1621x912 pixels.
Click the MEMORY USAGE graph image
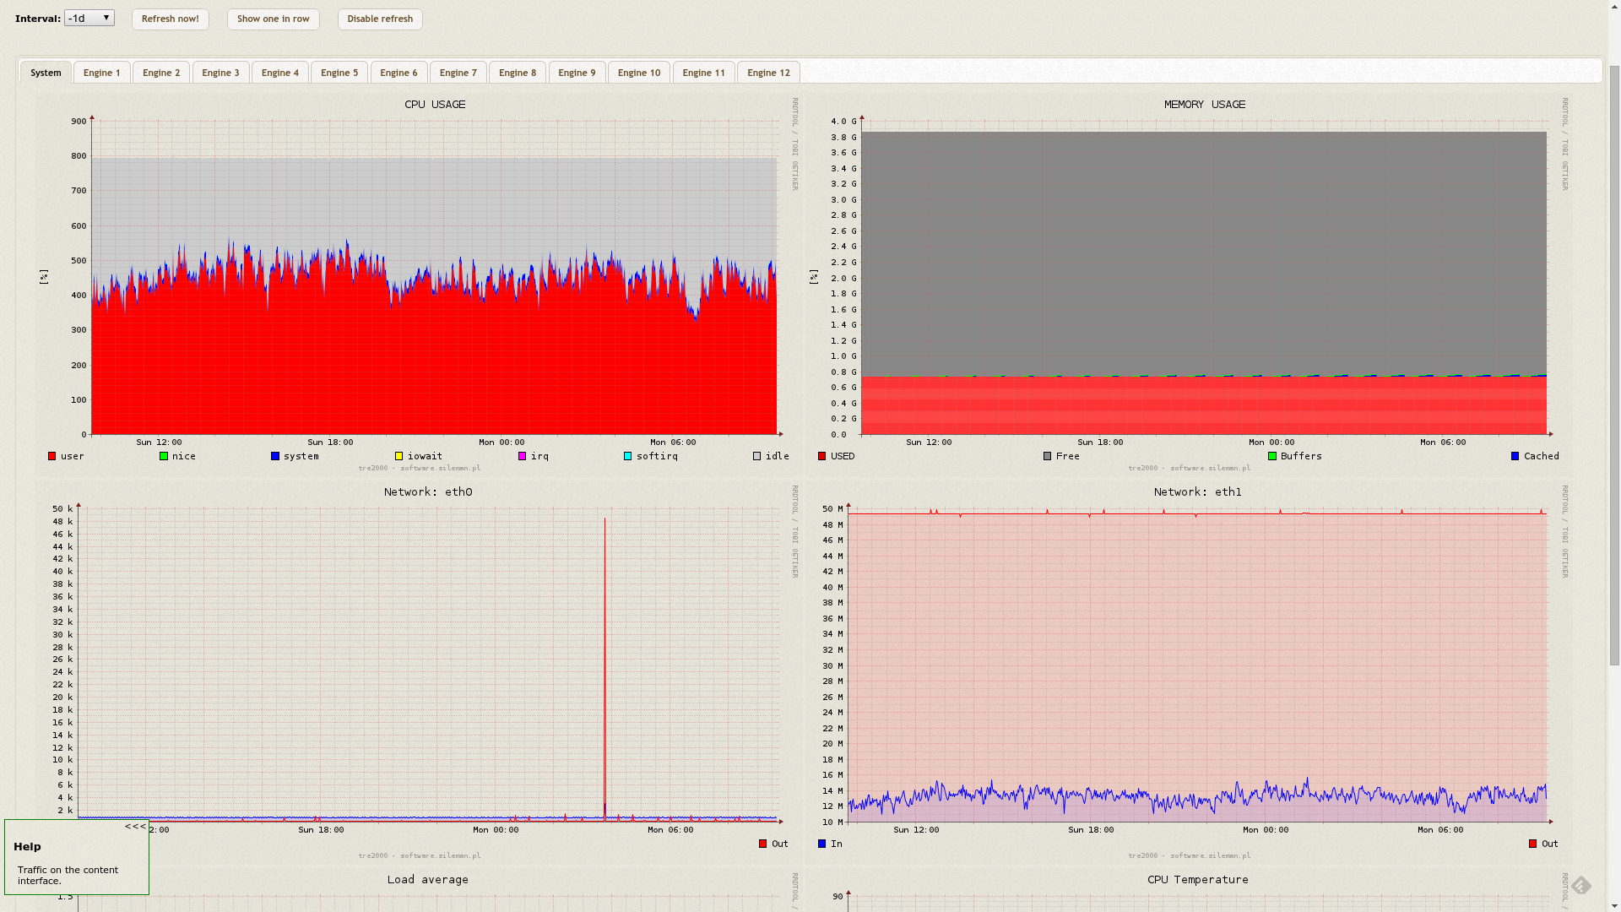coord(1204,279)
